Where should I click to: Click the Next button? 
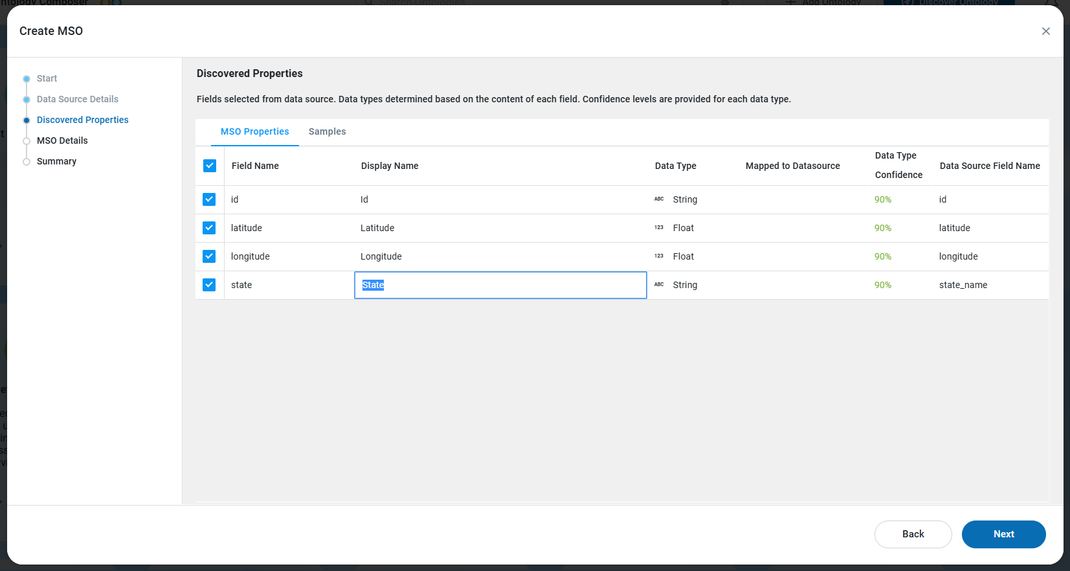click(x=1004, y=534)
